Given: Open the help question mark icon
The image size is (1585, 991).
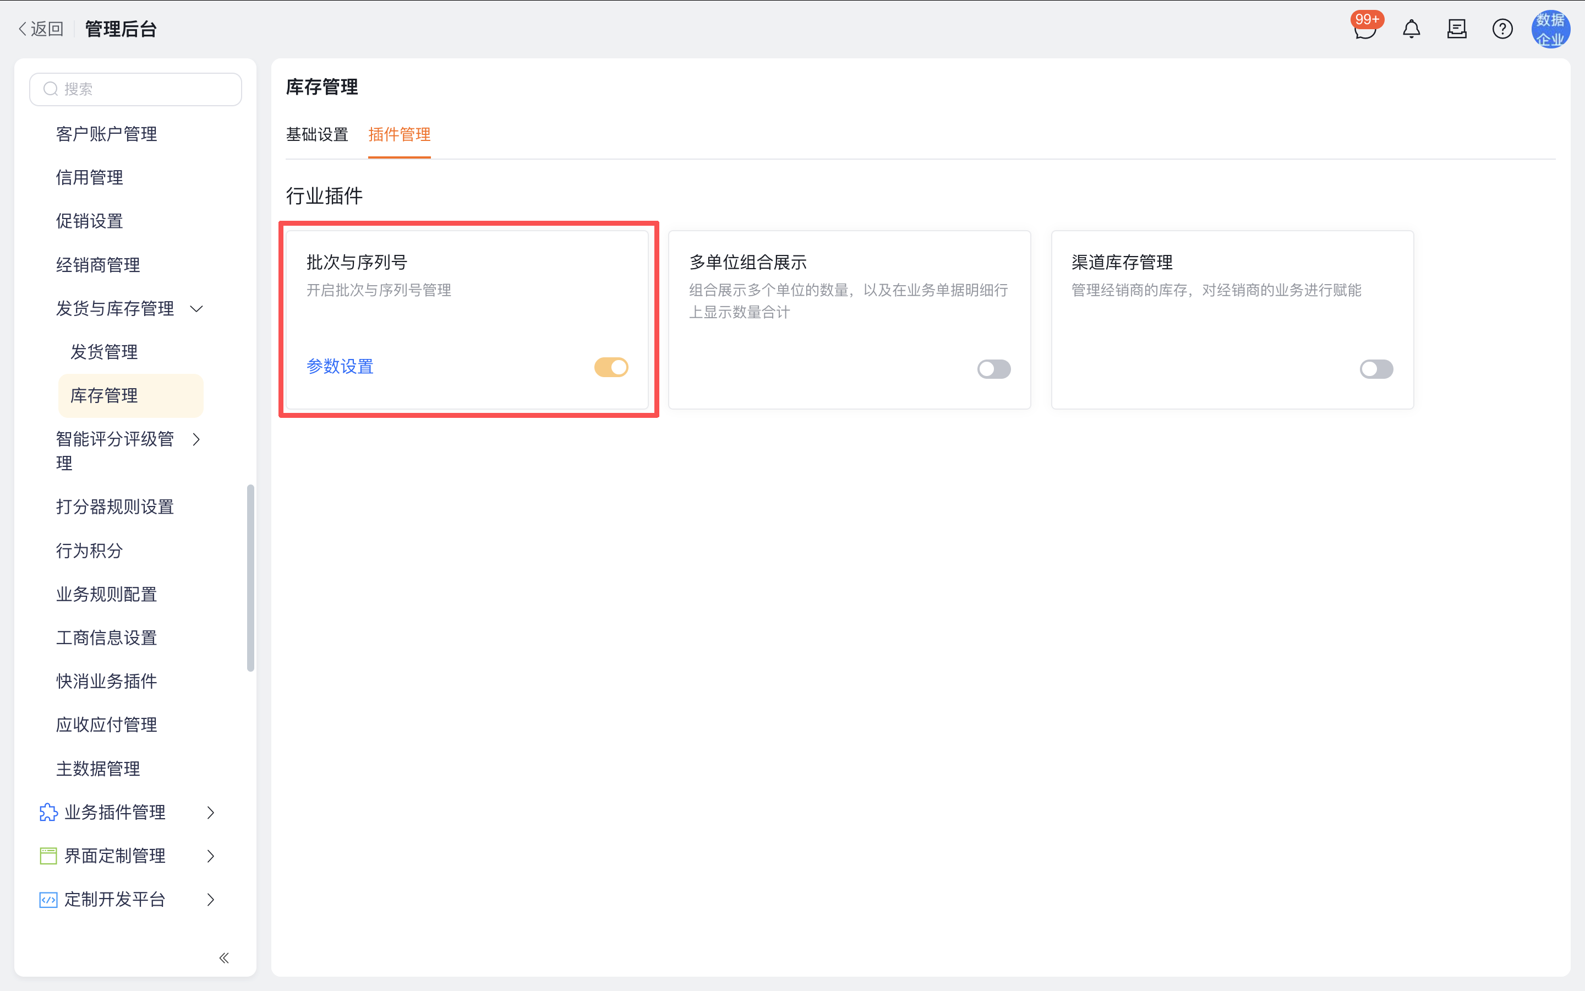Looking at the screenshot, I should [x=1502, y=29].
